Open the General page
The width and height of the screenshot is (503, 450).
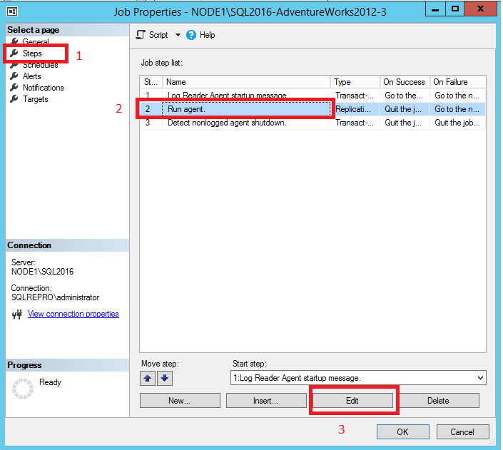[36, 41]
